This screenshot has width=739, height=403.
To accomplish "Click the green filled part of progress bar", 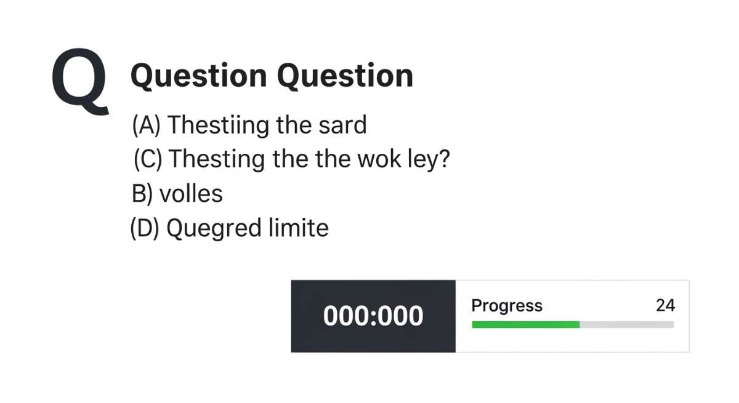I will (x=525, y=324).
